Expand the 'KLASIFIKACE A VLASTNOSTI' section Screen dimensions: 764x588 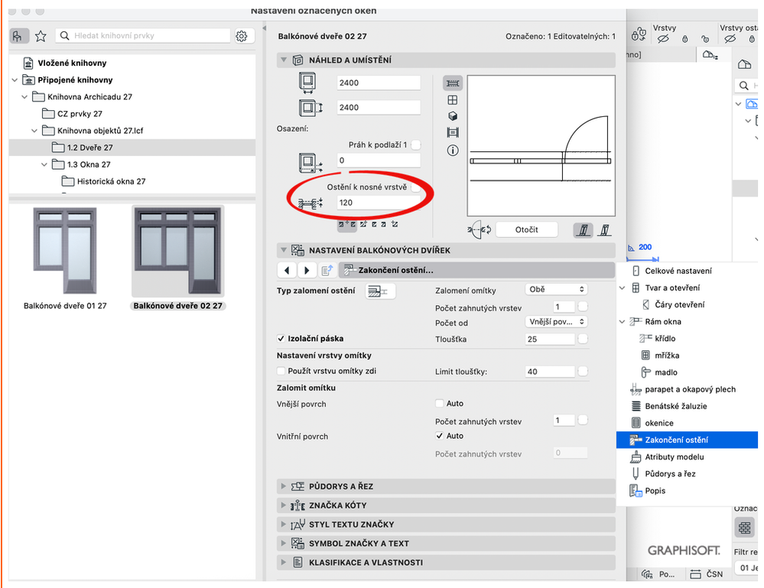(284, 562)
